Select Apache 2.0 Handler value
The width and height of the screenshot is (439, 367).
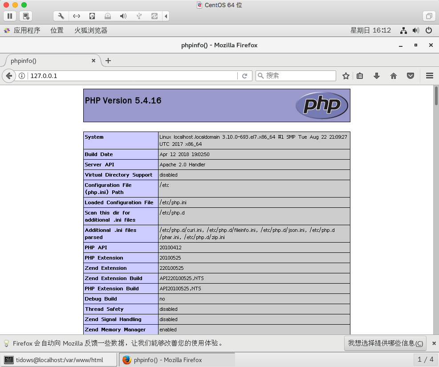point(182,165)
